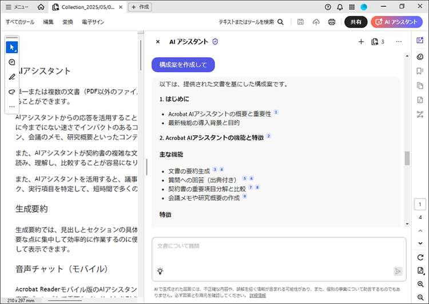Image resolution: width=429 pixels, height=304 pixels.
Task: Click the lightbulb suggestions icon
Action: click(x=160, y=271)
